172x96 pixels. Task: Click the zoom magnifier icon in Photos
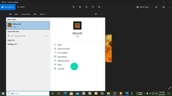coord(74,7)
